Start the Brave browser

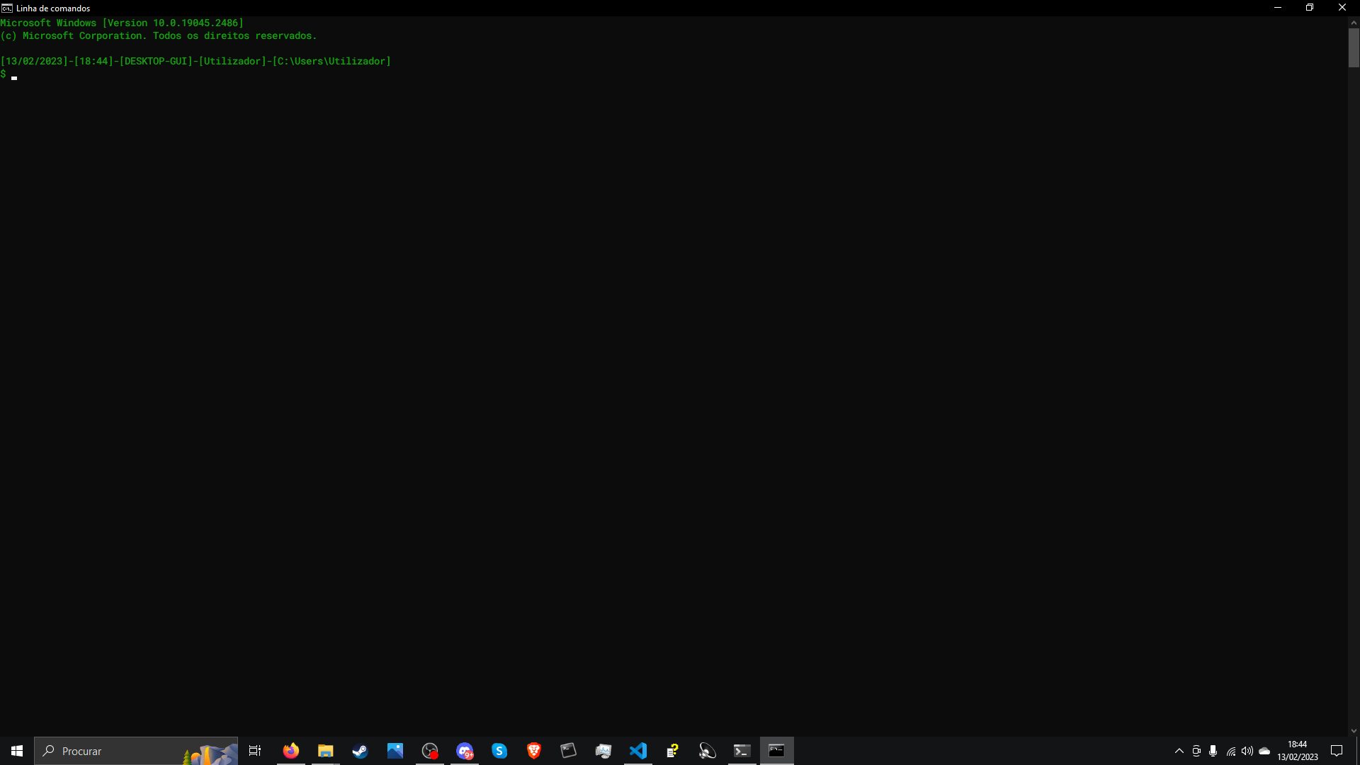(x=534, y=751)
